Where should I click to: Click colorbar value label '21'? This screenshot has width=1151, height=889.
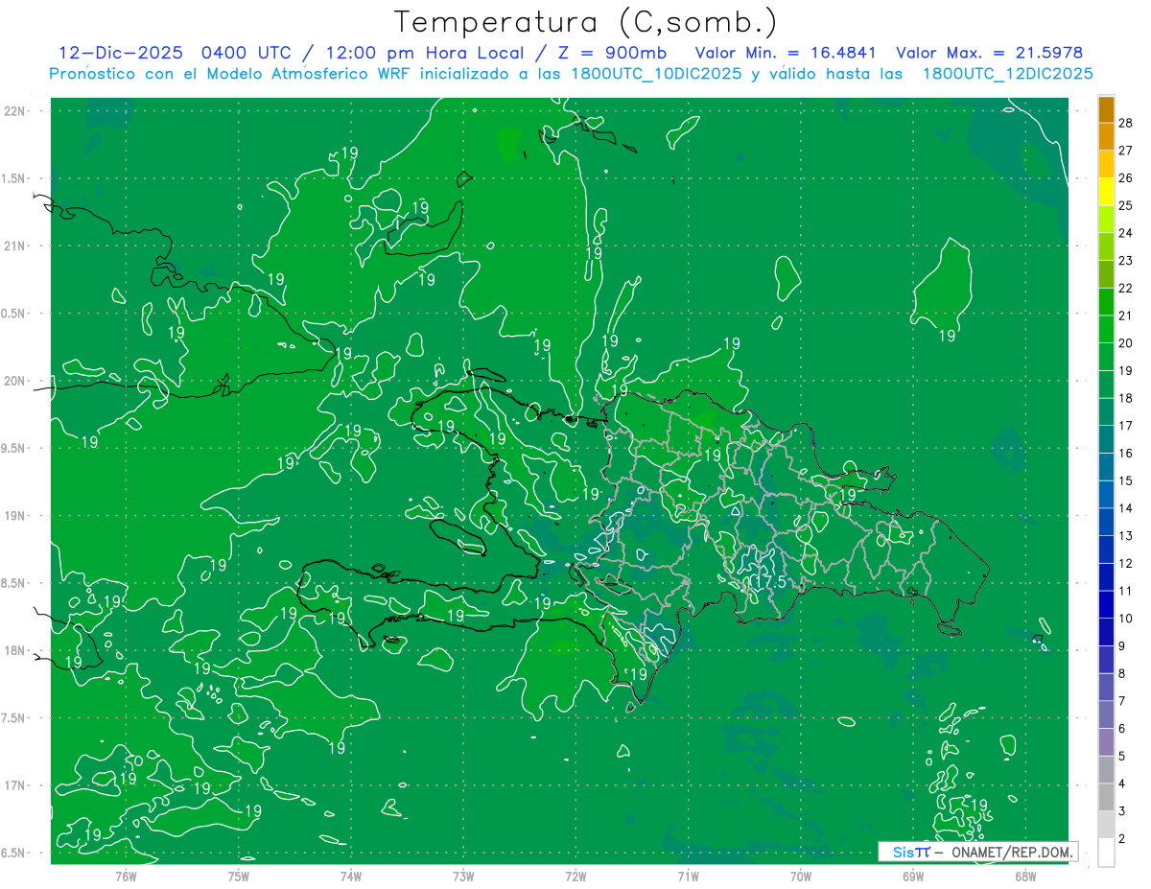[x=1126, y=316]
